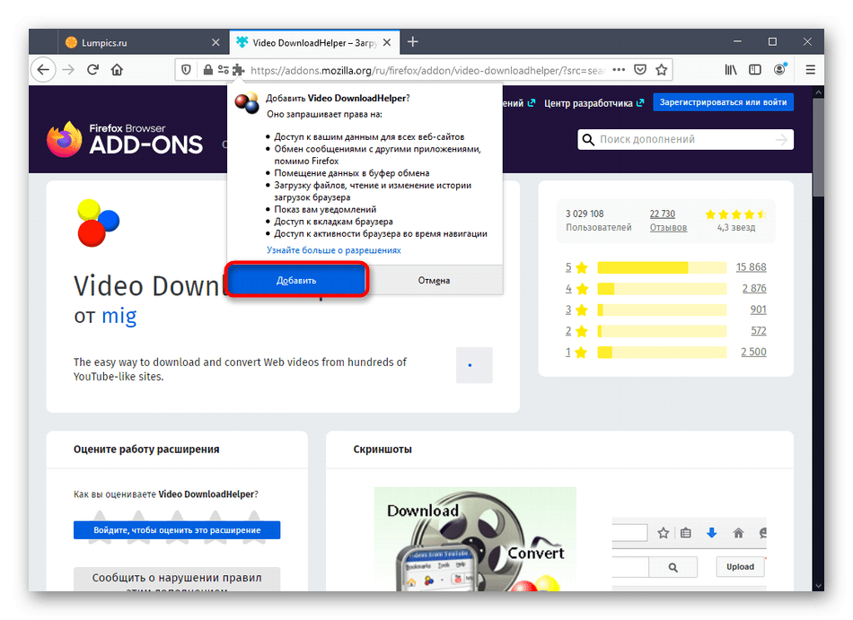This screenshot has height=620, width=853.
Task: Open the 572 reviews count
Action: [x=759, y=331]
